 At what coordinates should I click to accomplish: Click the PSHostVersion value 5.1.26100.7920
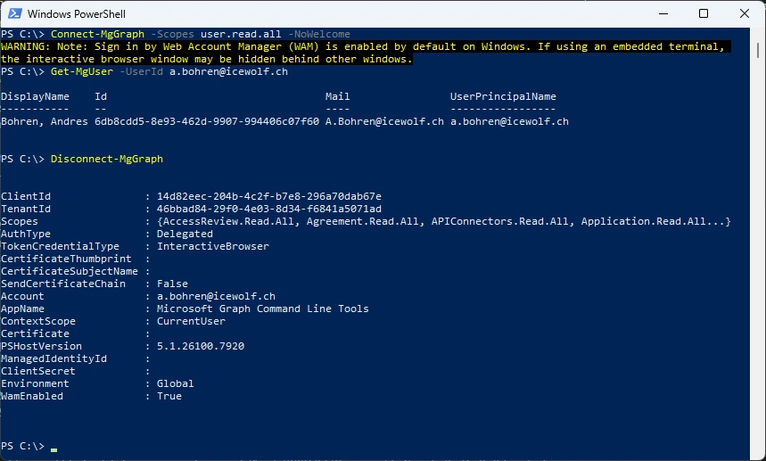[x=200, y=346]
